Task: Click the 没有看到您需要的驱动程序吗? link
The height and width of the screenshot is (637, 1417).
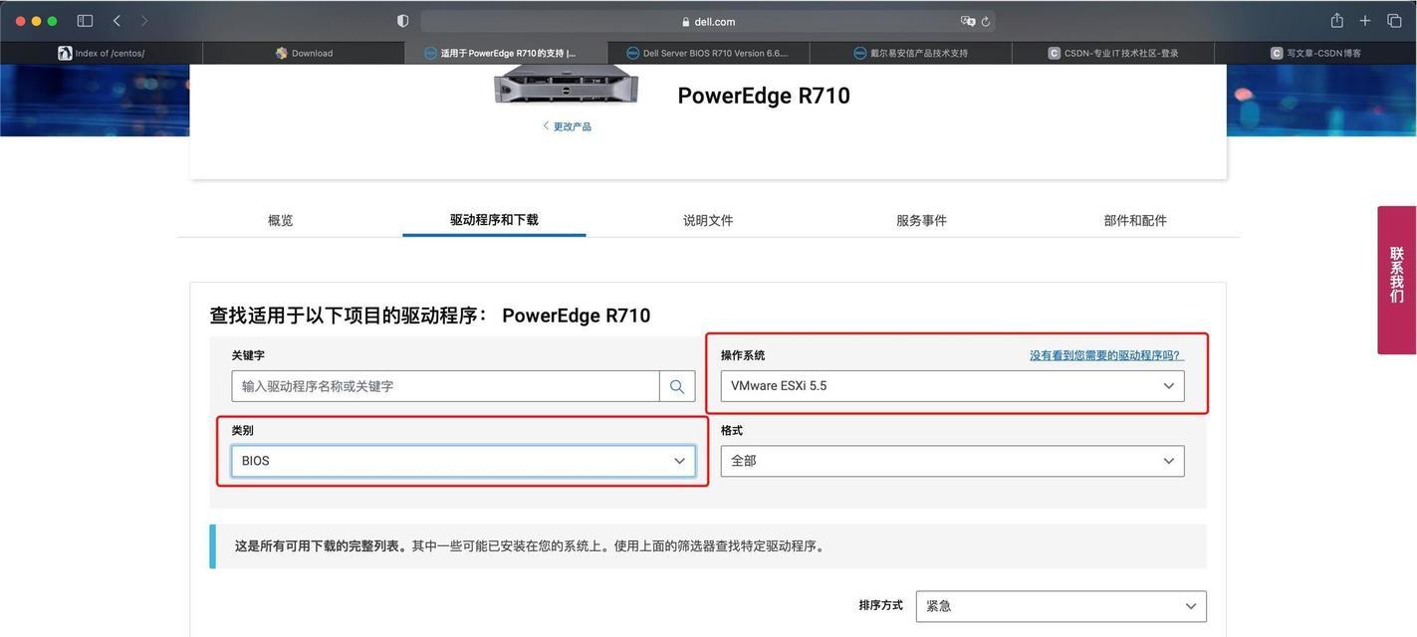Action: click(1106, 355)
